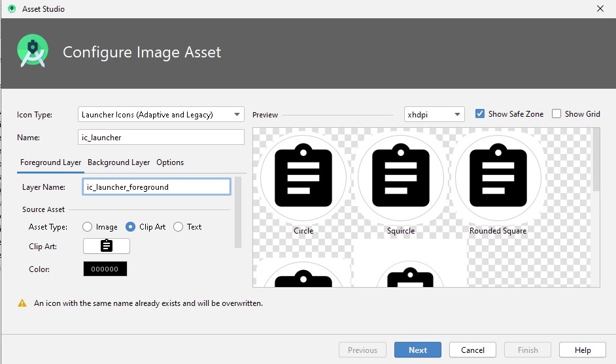Click the Squircle launcher icon preview
Viewport: 616px width, 364px height.
point(401,177)
